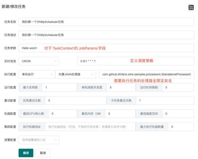Click the 执行机器地址 input field

click(x=90, y=127)
